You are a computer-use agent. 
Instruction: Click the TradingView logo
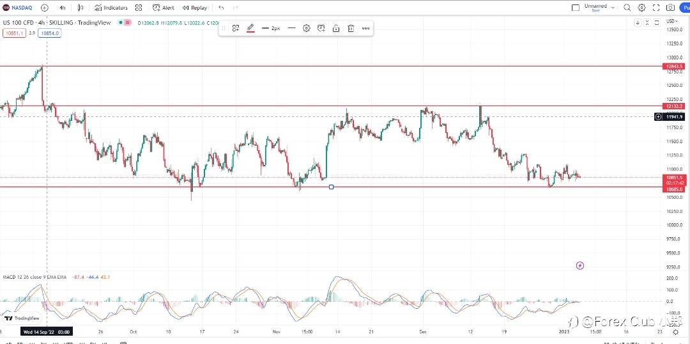22,318
